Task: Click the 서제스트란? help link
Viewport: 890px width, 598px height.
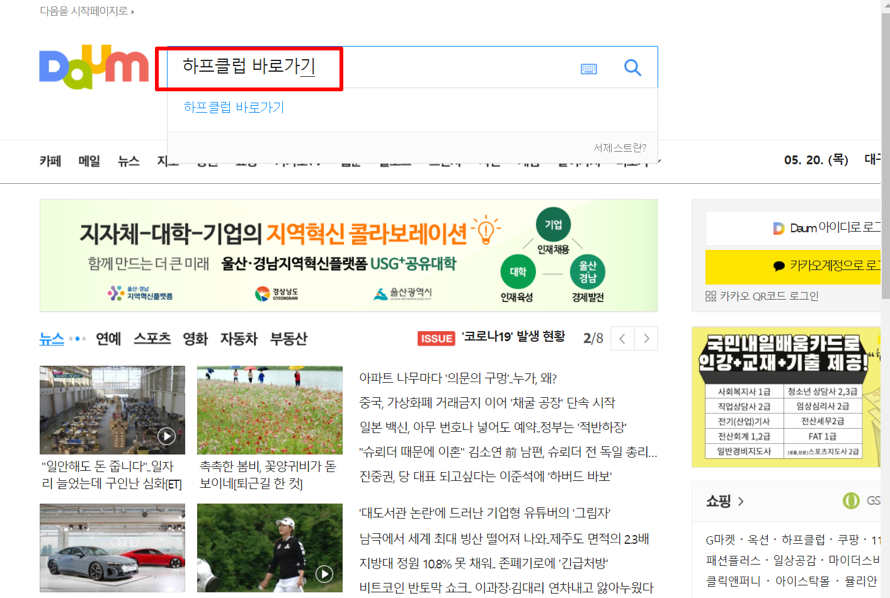Action: click(x=620, y=147)
